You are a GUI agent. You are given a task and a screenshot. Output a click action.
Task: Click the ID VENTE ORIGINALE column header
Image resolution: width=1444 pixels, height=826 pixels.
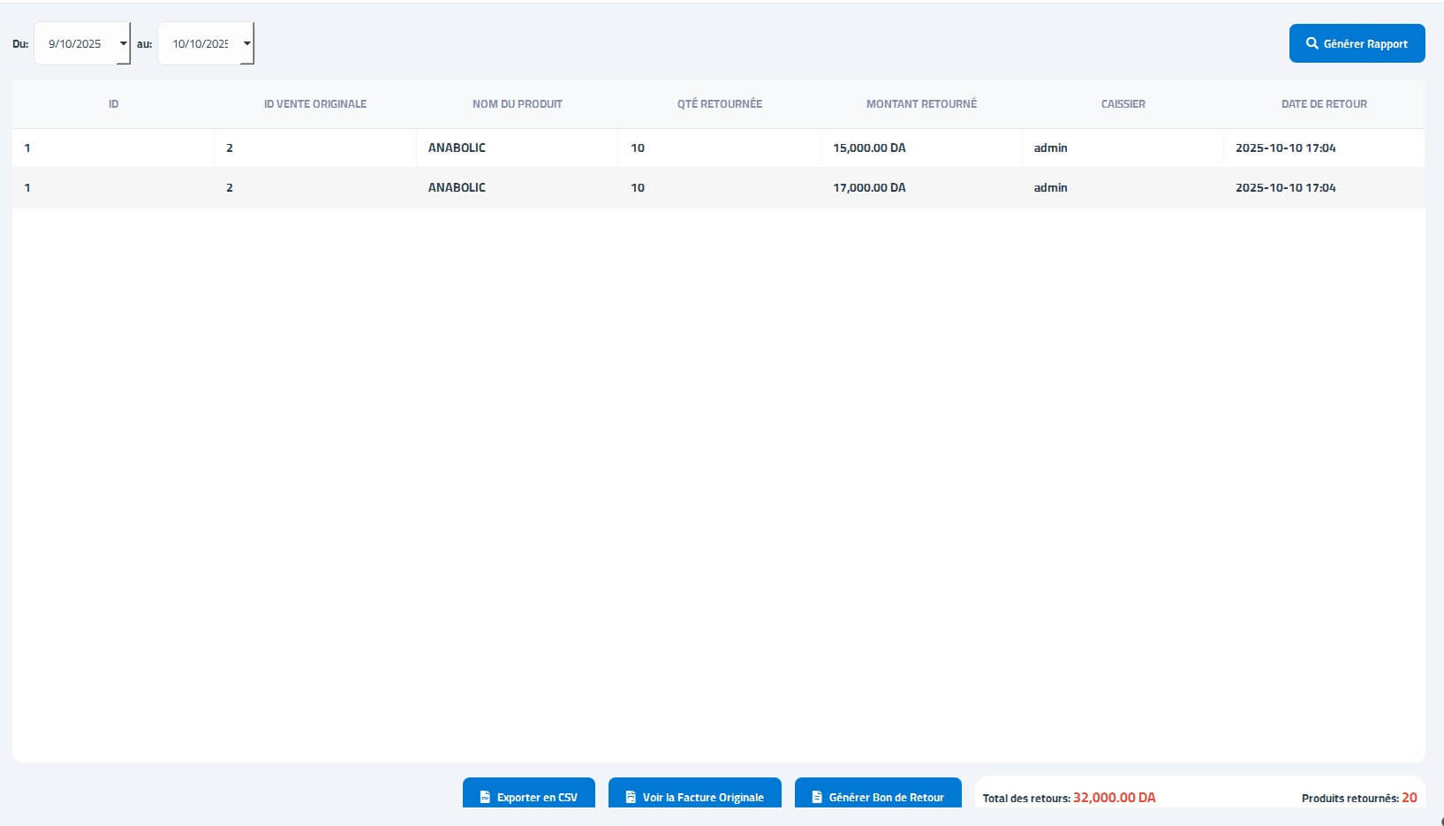315,104
